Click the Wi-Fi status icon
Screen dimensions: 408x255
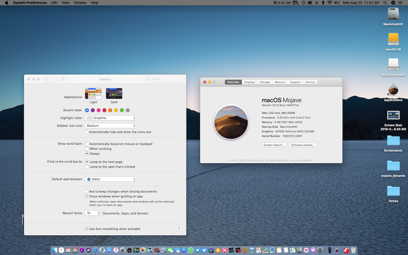[330, 3]
